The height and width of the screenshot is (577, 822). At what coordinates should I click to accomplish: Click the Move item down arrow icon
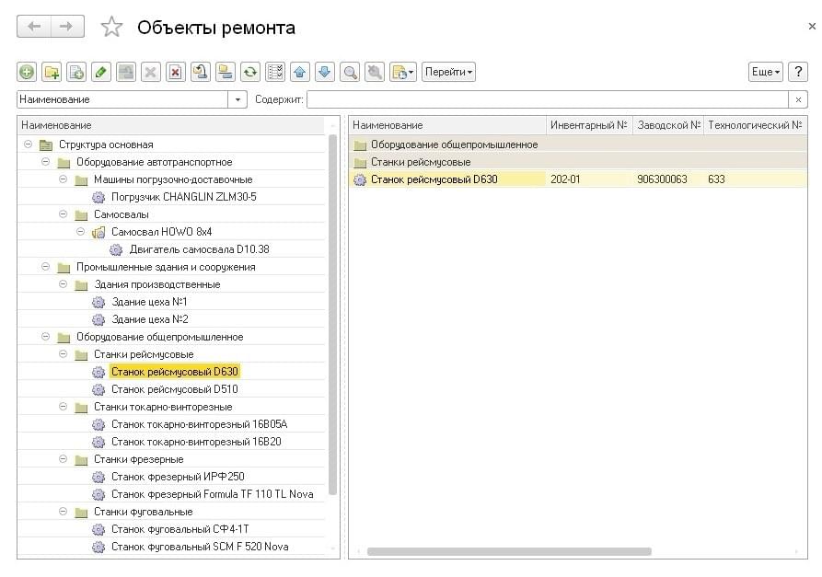click(325, 72)
